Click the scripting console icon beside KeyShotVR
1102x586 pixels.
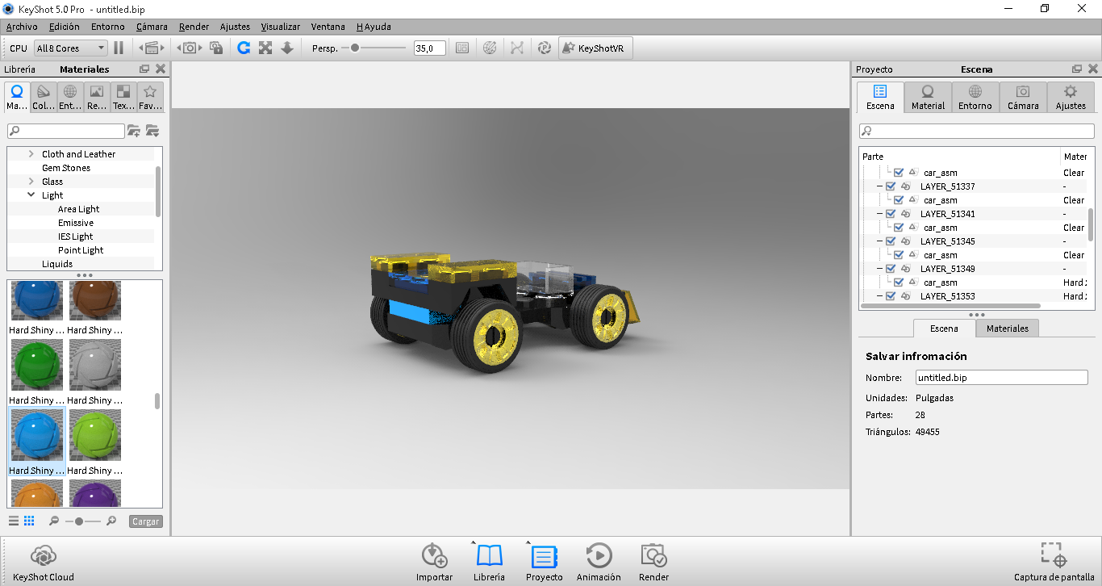click(x=545, y=48)
